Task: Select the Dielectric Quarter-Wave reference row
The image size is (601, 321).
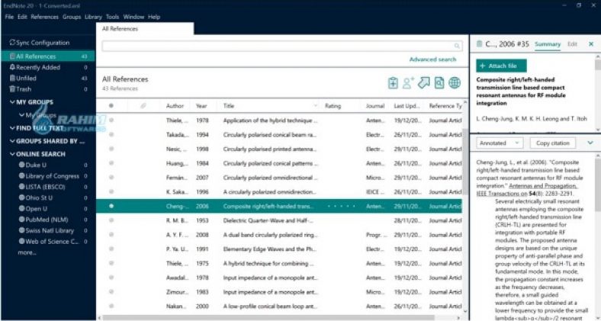Action: (x=279, y=220)
